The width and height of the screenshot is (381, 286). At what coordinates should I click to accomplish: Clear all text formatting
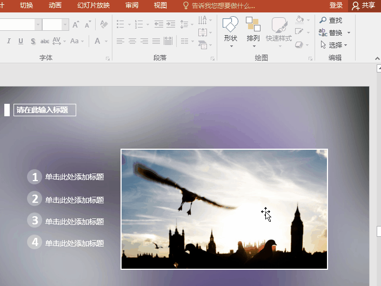click(104, 24)
